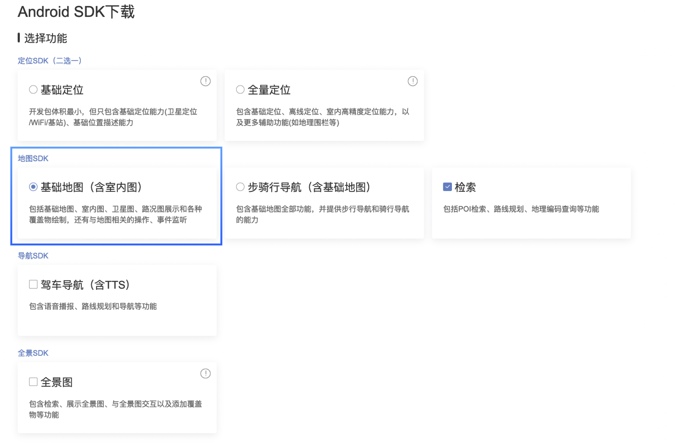Viewport: 675px width, 448px height.
Task: Click the 选择功能 section heading
Action: point(46,38)
